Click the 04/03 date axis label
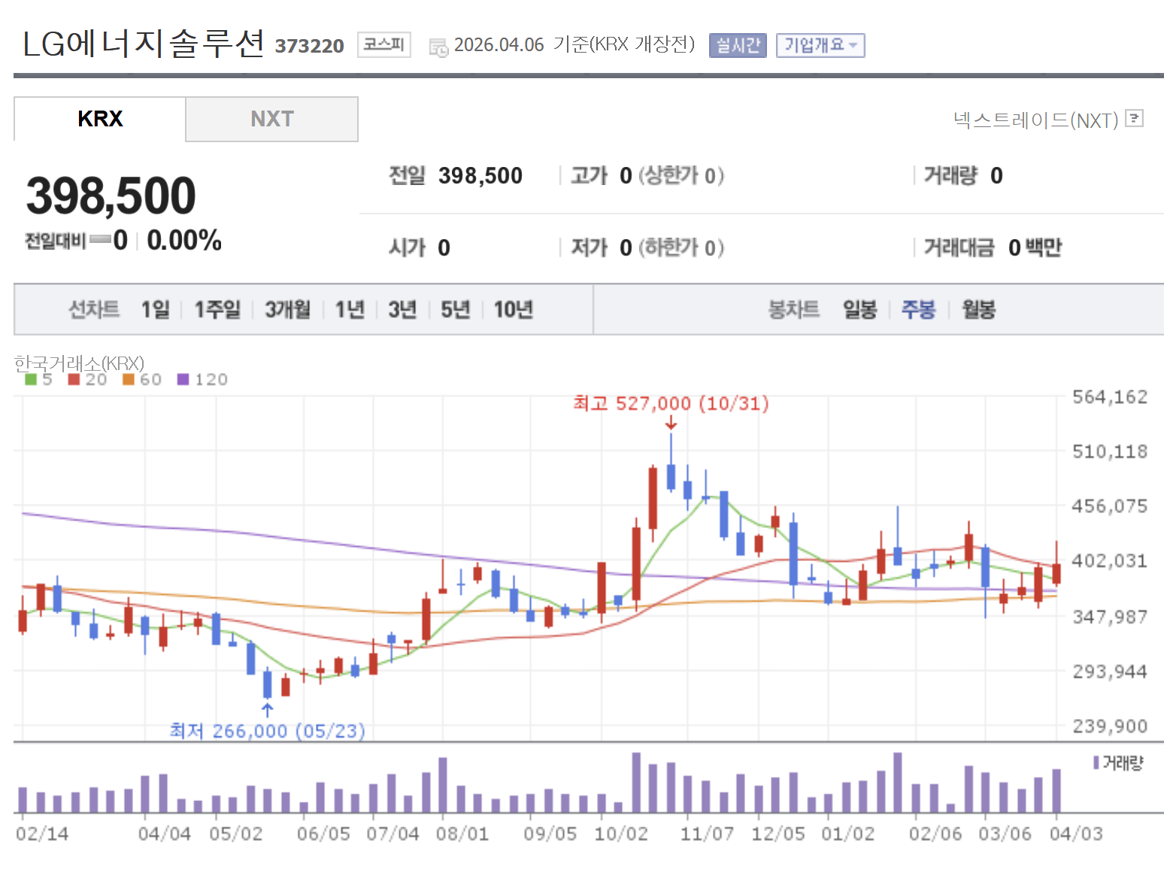 click(x=1077, y=833)
